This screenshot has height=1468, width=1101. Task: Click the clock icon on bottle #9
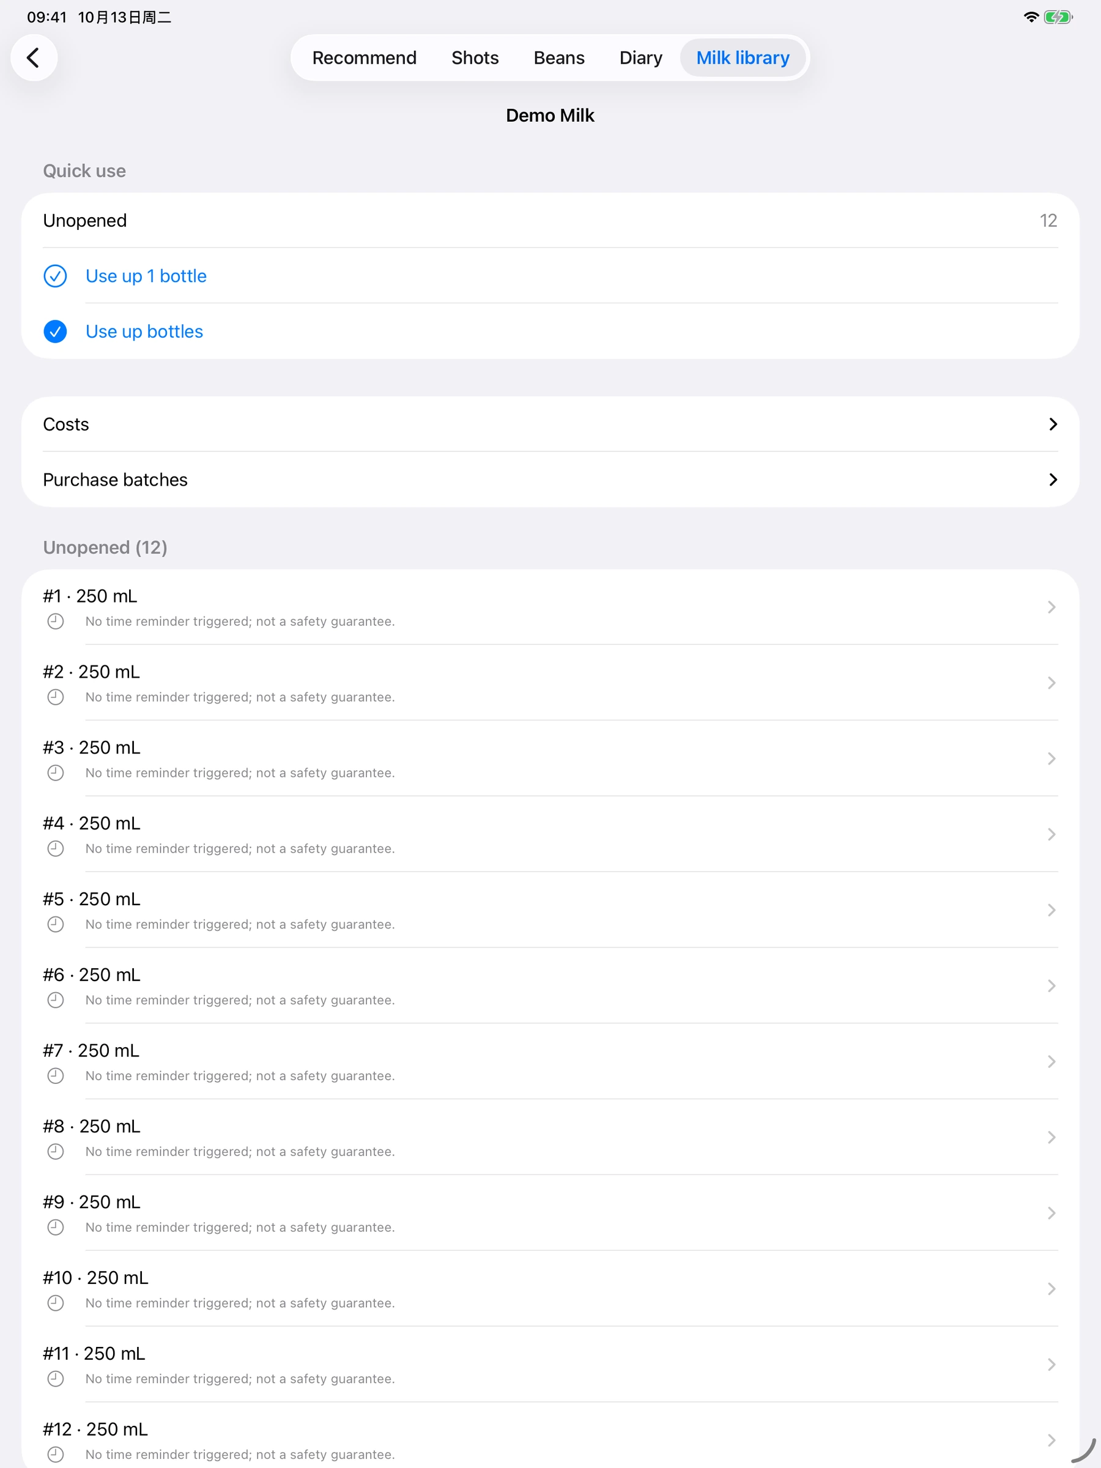[x=56, y=1226]
